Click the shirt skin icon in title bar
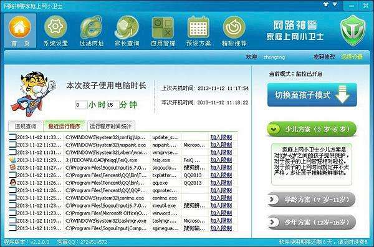Image resolution: width=374 pixels, height=247 pixels. [325, 4]
